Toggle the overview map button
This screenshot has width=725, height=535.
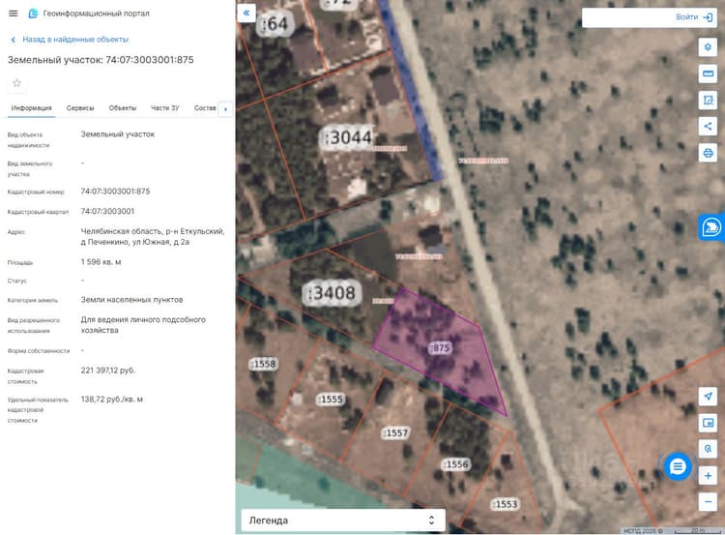[x=708, y=423]
